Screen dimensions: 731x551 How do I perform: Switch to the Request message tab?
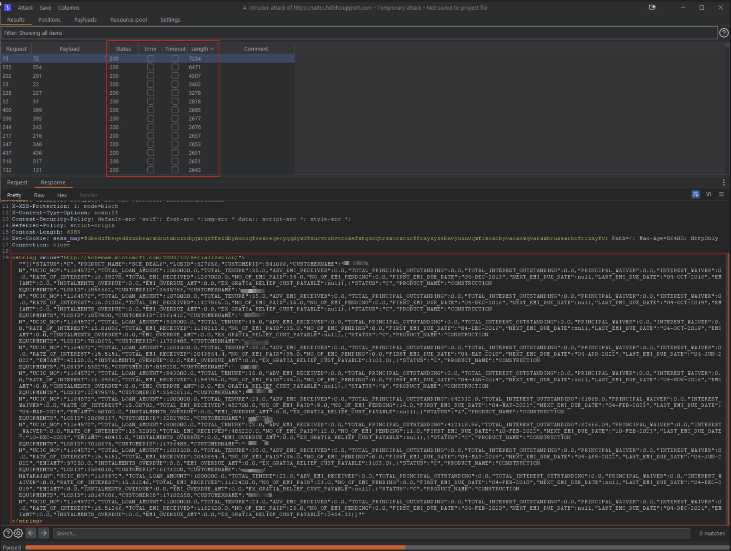click(17, 182)
